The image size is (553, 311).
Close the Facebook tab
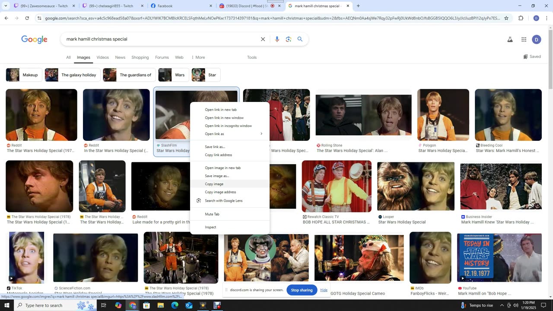click(x=211, y=6)
